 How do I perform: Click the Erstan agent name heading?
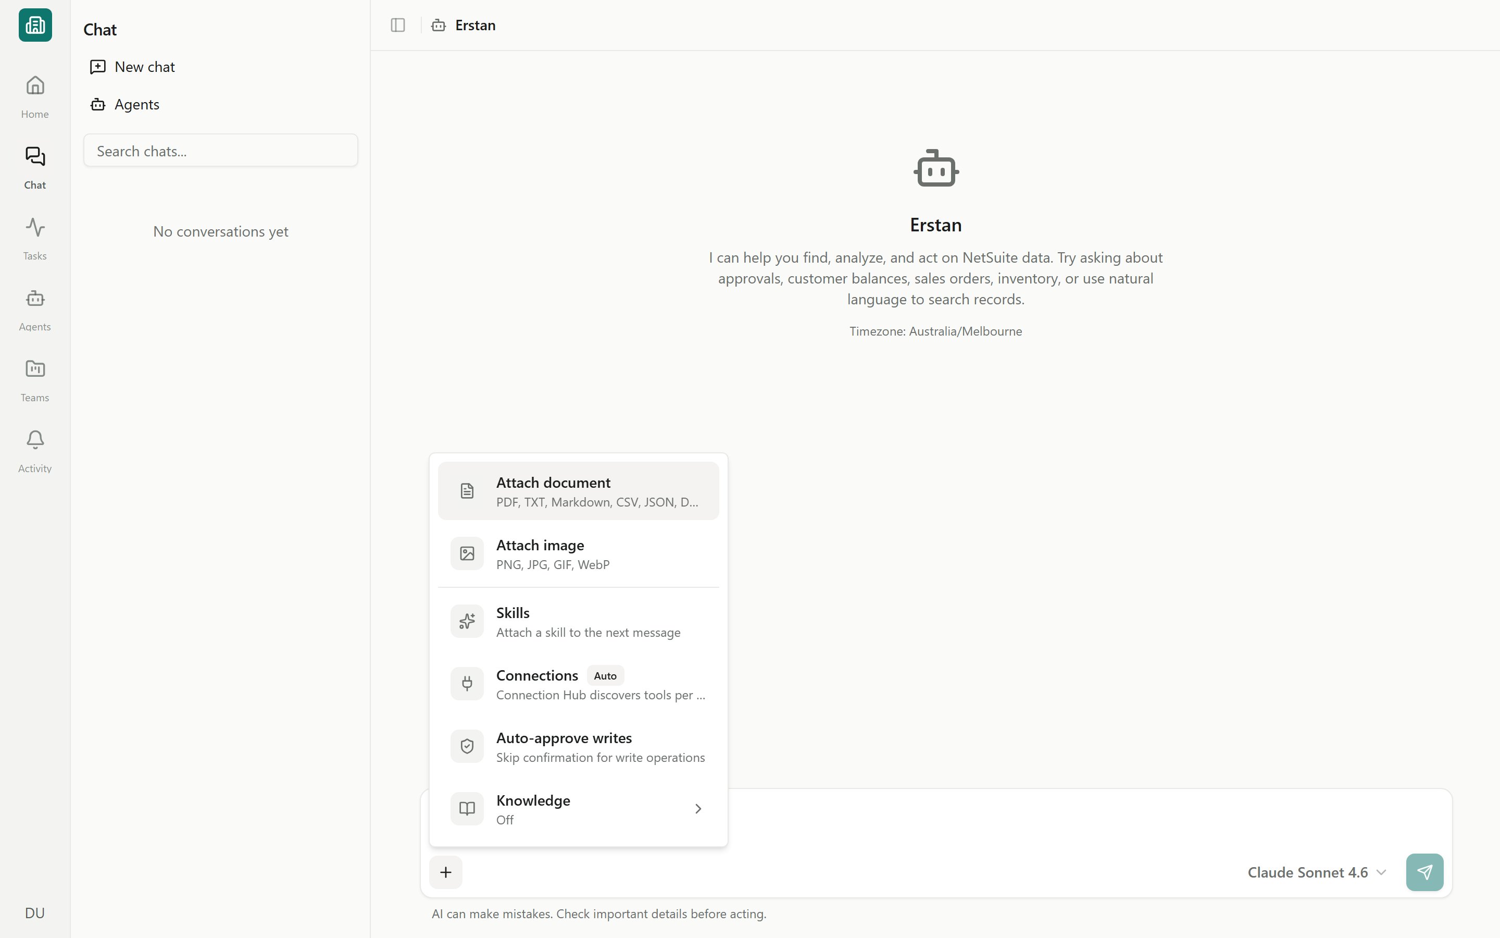coord(936,225)
